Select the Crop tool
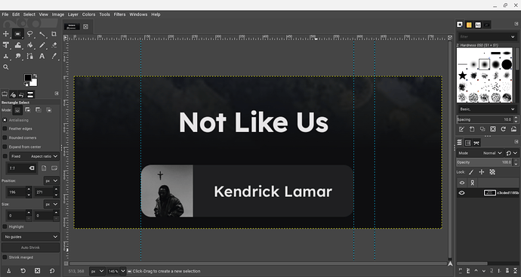Viewport: 521px width, 277px height. pyautogui.click(x=54, y=34)
